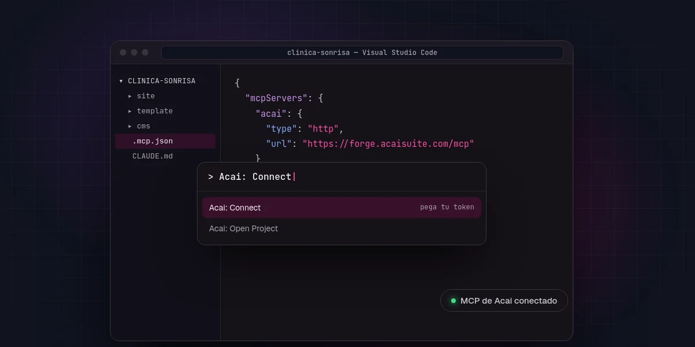Focus the command palette input field
695x347 pixels.
pos(342,177)
